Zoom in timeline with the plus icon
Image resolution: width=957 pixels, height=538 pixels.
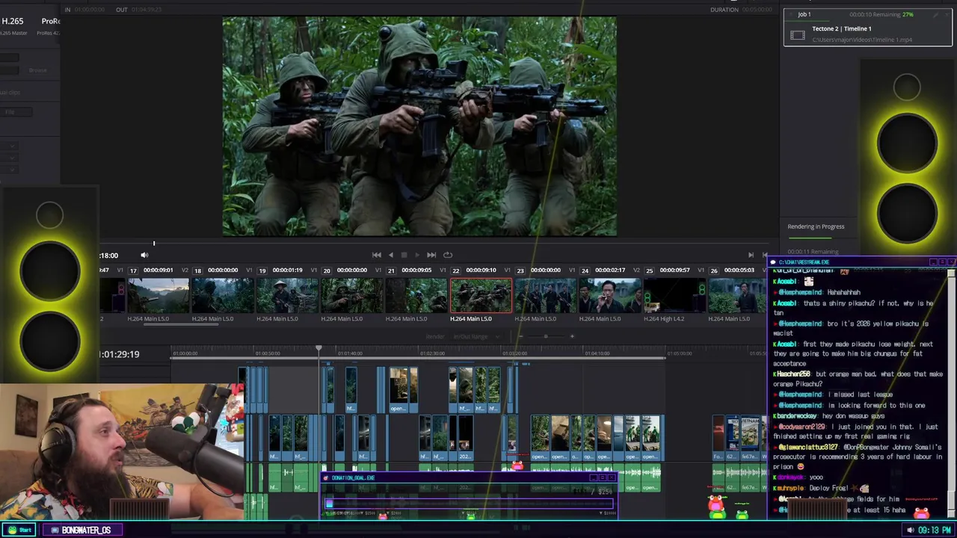point(572,336)
